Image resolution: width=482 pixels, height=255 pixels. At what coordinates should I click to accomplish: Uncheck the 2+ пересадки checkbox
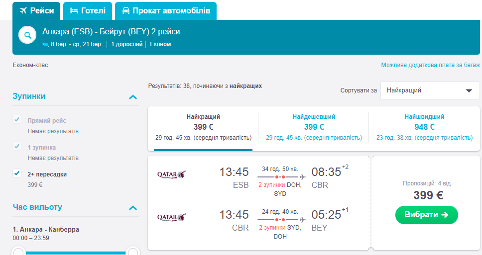[17, 173]
